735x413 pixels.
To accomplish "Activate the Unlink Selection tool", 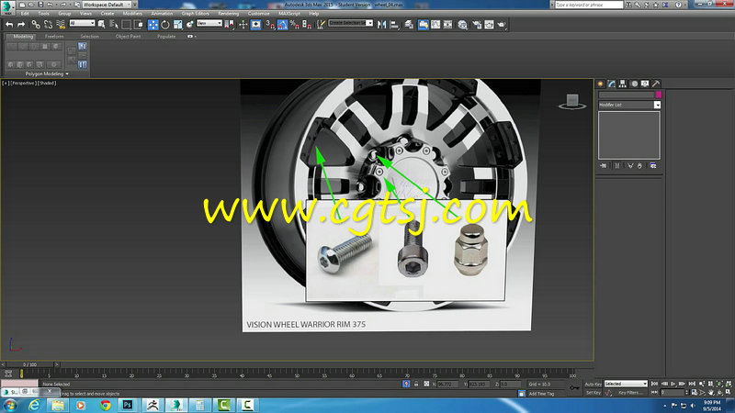I will pyautogui.click(x=48, y=25).
